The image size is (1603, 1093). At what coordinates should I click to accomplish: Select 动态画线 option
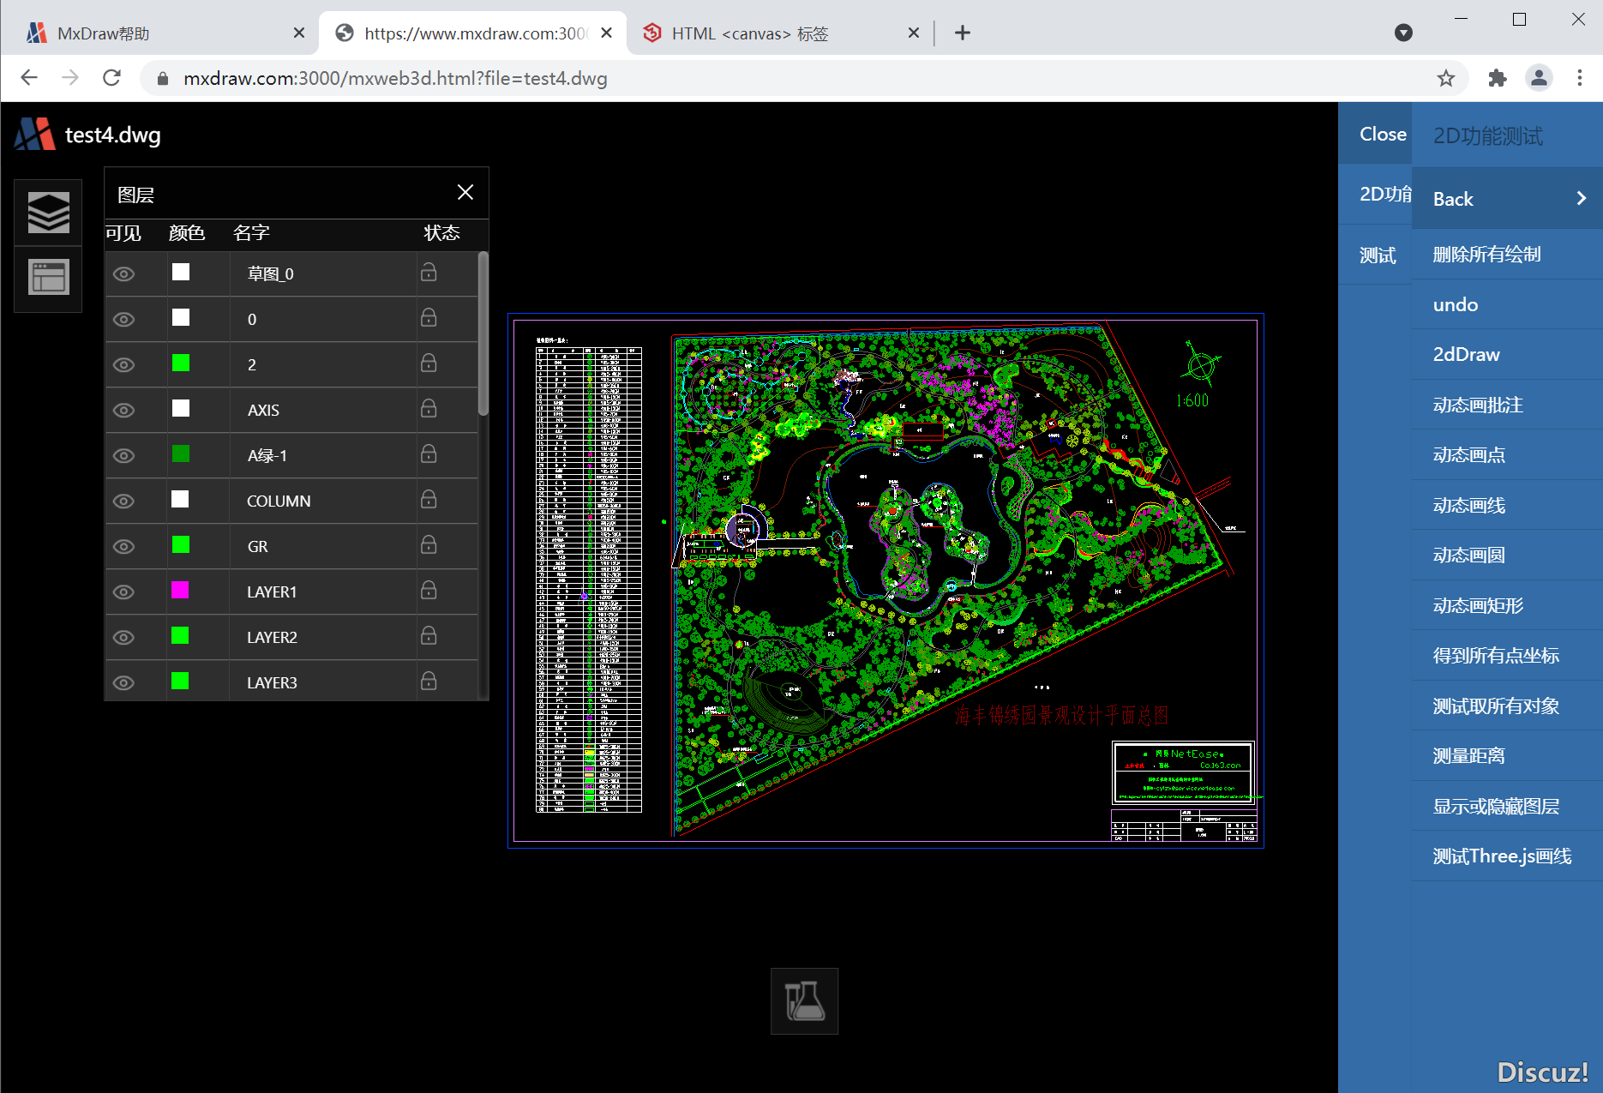1507,506
